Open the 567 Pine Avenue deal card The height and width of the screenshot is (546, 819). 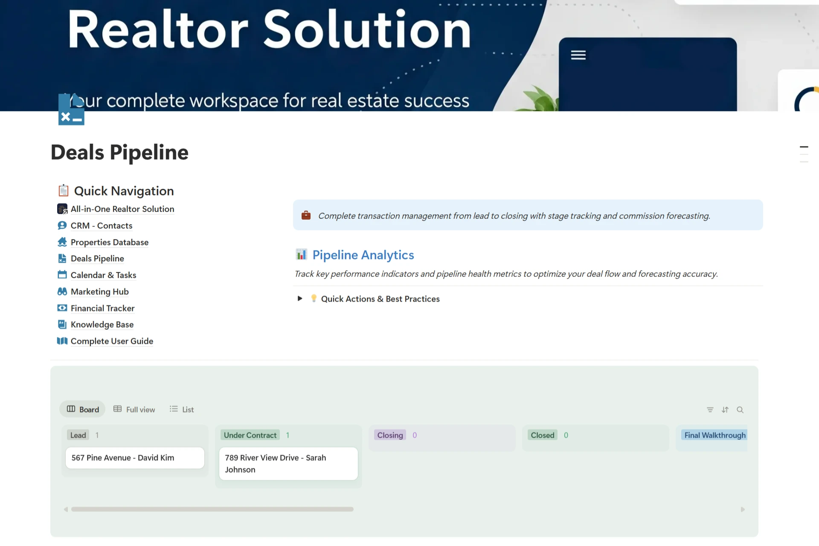pos(135,458)
